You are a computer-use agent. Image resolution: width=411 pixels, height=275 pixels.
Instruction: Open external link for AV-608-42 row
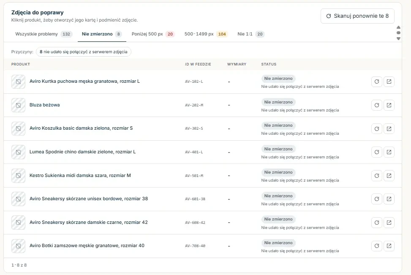point(389,223)
